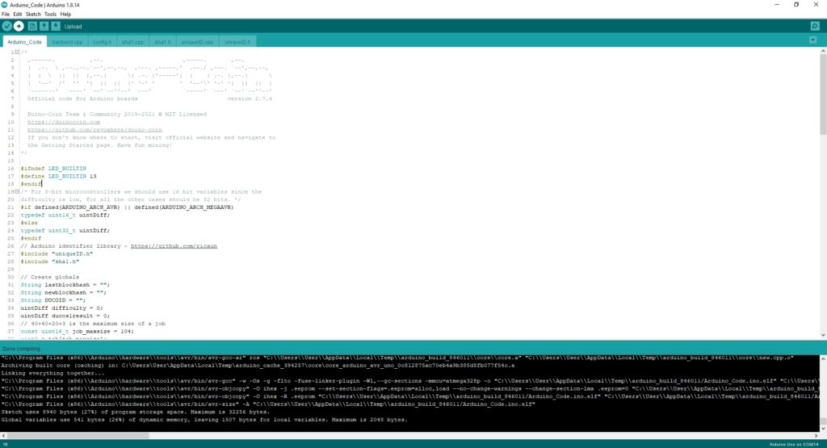Click the Arduino app icon in title bar

(5, 5)
